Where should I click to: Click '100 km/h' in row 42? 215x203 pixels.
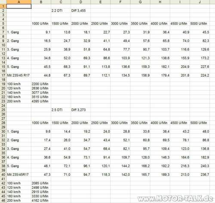pyautogui.click(x=19, y=183)
